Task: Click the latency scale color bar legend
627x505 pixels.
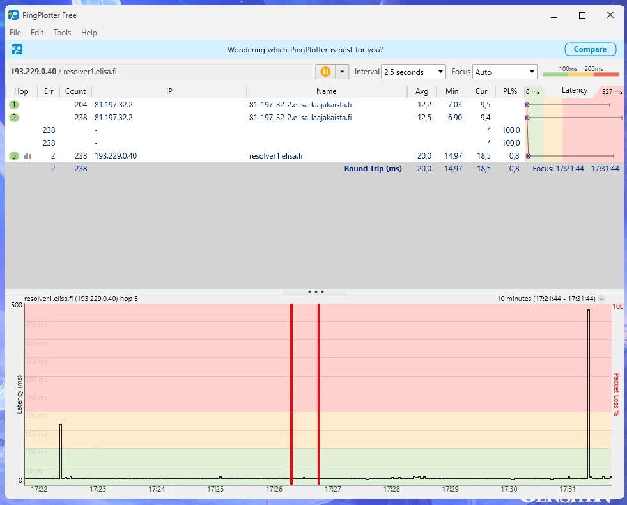Action: click(x=580, y=74)
